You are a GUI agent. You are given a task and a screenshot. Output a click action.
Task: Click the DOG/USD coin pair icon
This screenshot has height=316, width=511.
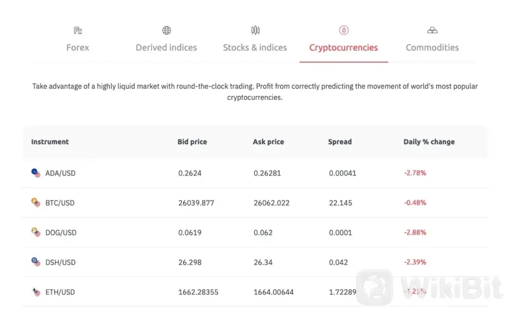pyautogui.click(x=36, y=233)
